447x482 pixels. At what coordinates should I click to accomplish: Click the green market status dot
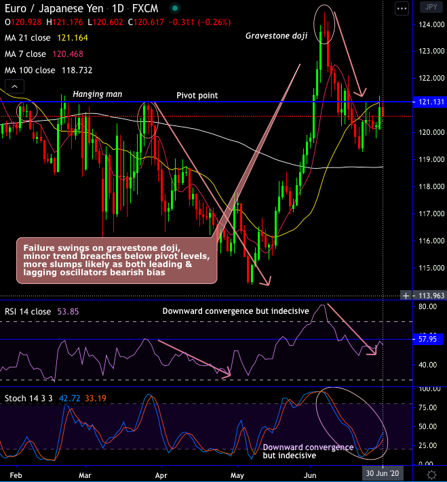[175, 8]
